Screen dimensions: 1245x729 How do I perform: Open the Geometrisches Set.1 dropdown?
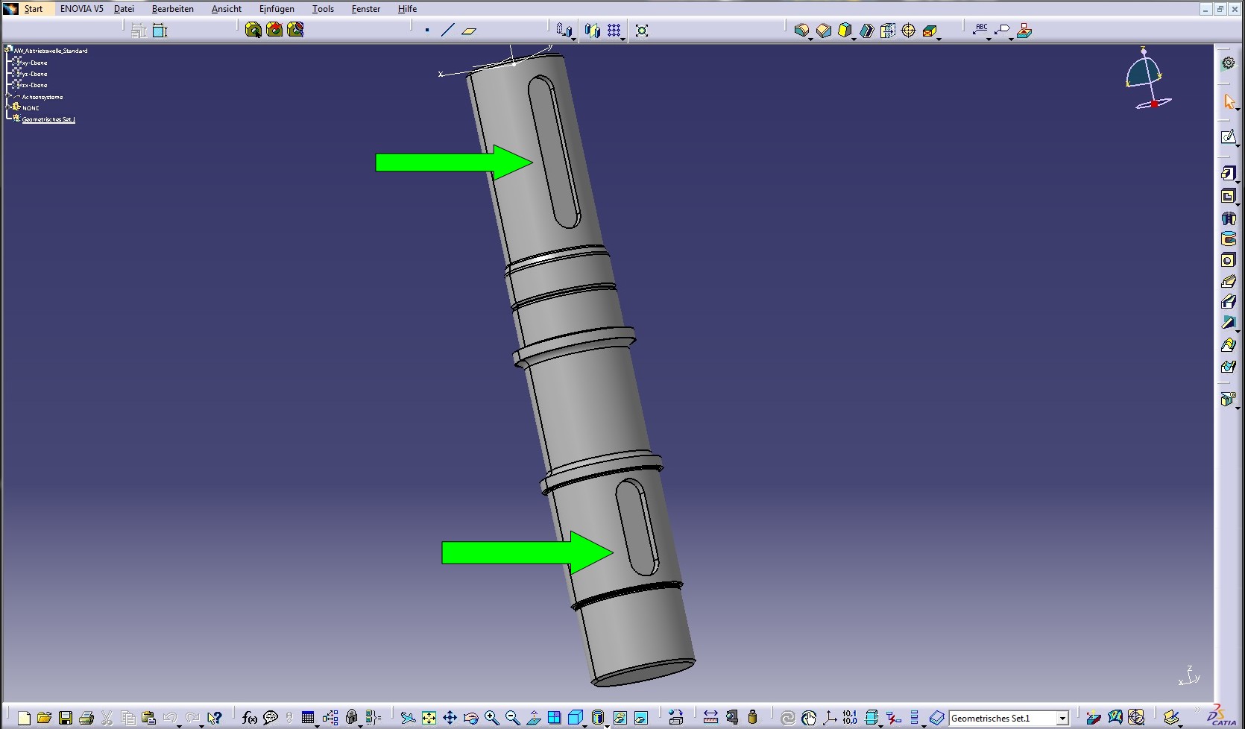click(x=1062, y=719)
